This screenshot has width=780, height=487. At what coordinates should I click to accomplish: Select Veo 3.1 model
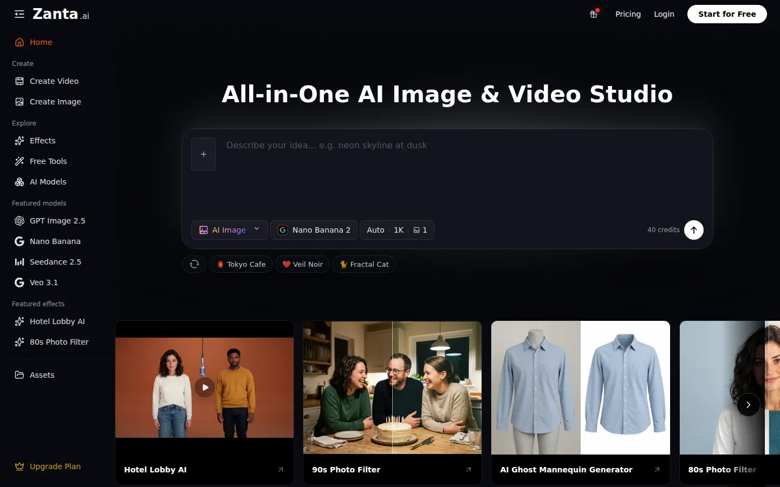tap(57, 282)
